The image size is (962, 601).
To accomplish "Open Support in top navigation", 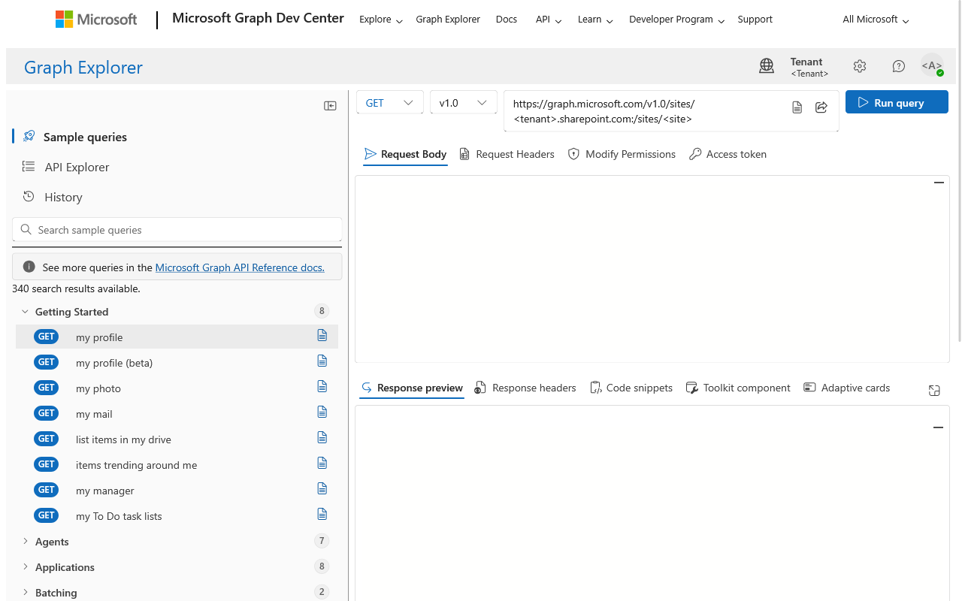I will click(755, 20).
